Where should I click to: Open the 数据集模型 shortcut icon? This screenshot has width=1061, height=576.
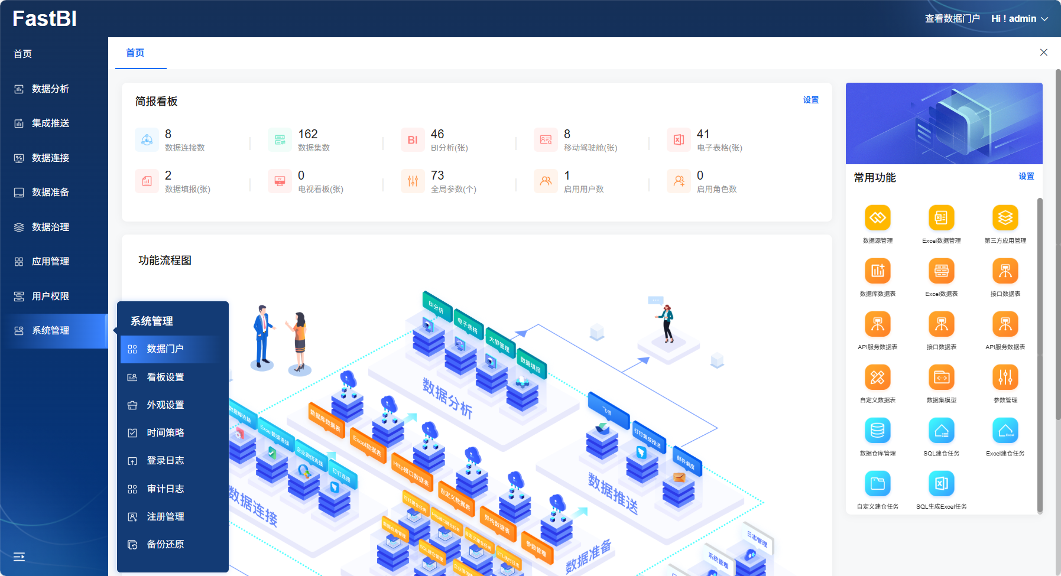coord(941,378)
